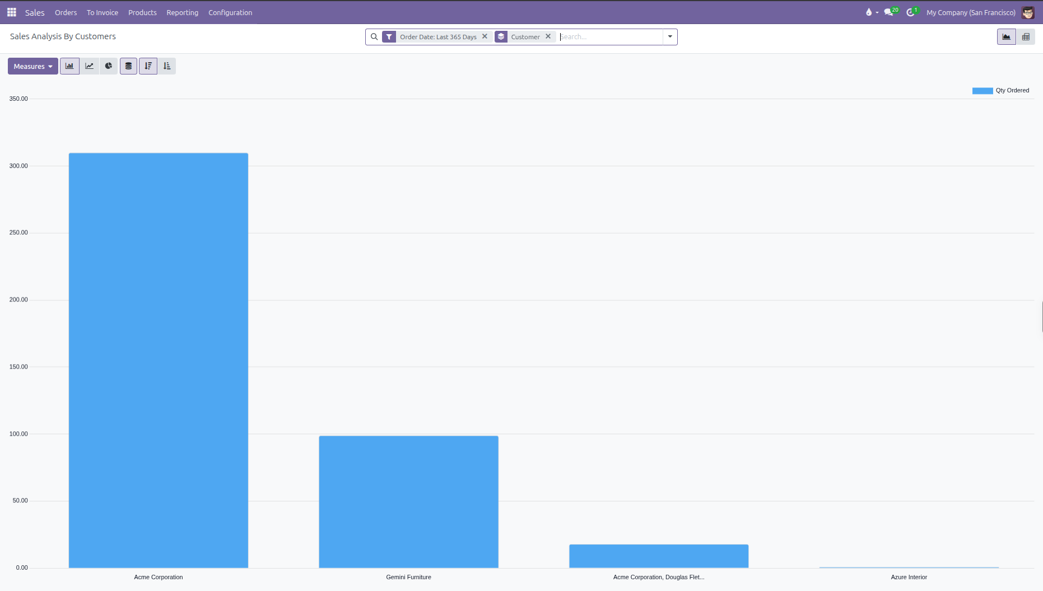
Task: Switch to bar chart view
Action: (x=69, y=66)
